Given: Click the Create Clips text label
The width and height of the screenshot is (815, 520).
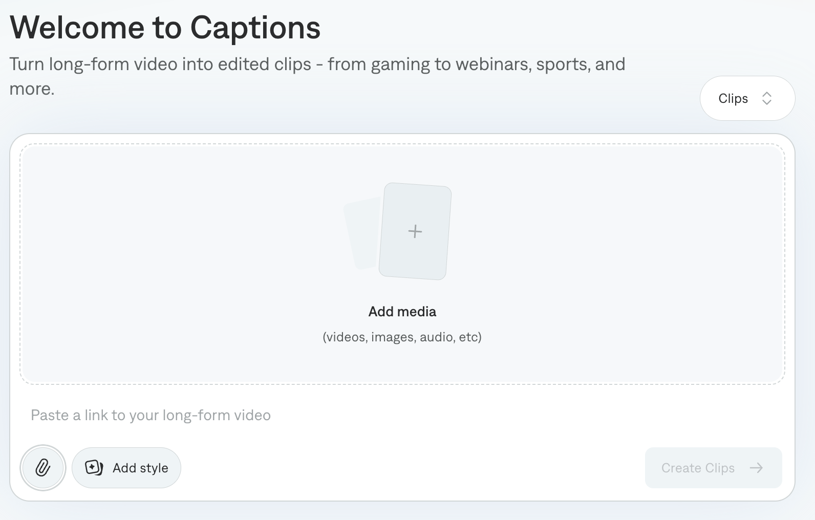Looking at the screenshot, I should [698, 468].
